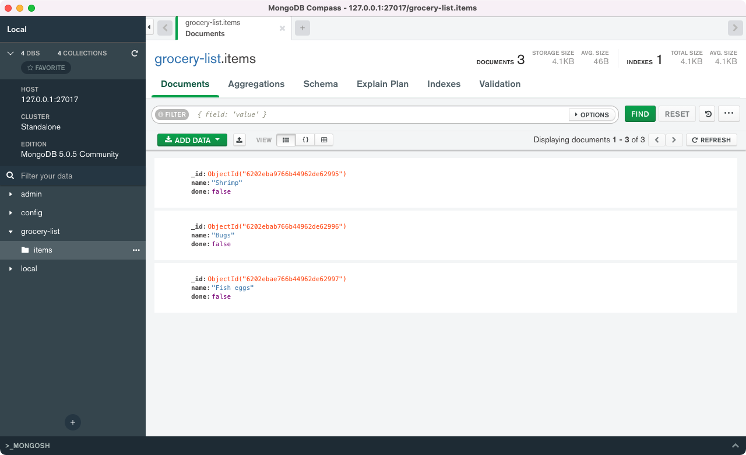The image size is (746, 455).
Task: Expand the query OPTIONS
Action: click(593, 115)
